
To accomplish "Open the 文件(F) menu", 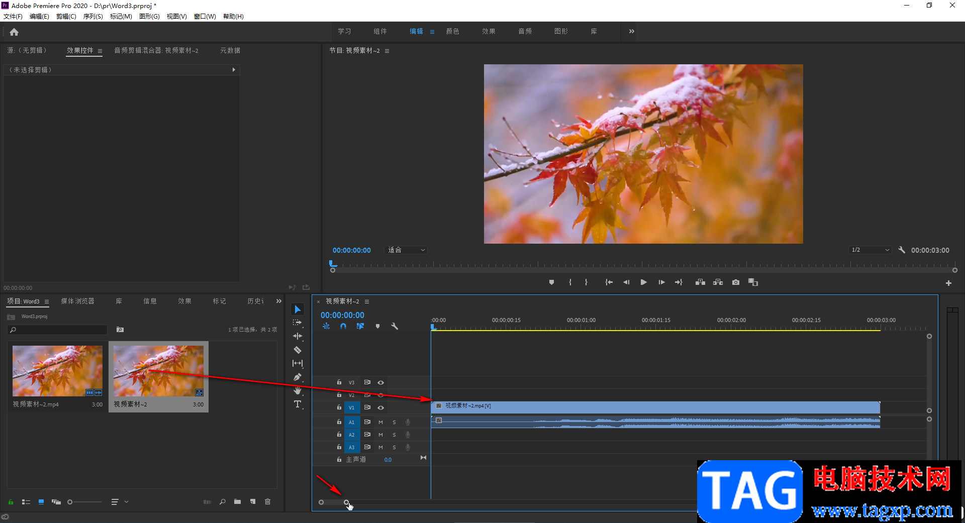I will [x=13, y=16].
